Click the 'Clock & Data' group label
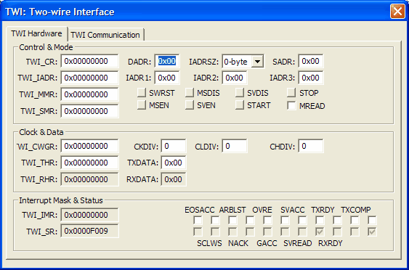Viewport: 409px width, 270px height. click(41, 132)
